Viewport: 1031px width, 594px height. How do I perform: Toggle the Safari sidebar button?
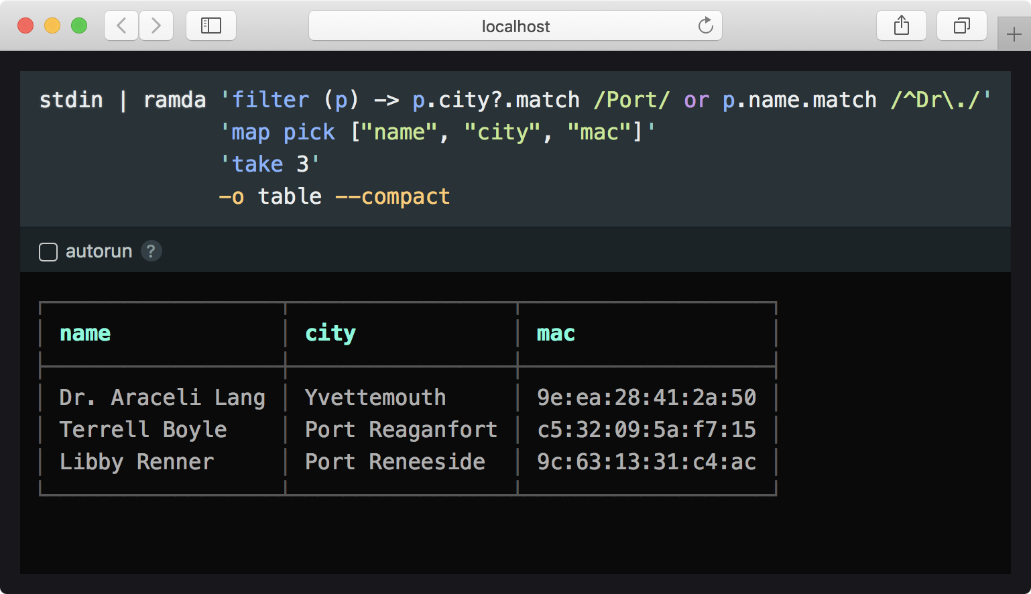coord(211,26)
